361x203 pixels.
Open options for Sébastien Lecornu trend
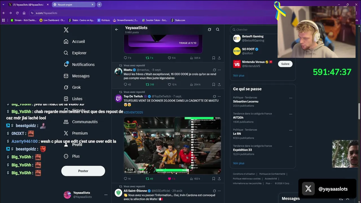(291, 98)
